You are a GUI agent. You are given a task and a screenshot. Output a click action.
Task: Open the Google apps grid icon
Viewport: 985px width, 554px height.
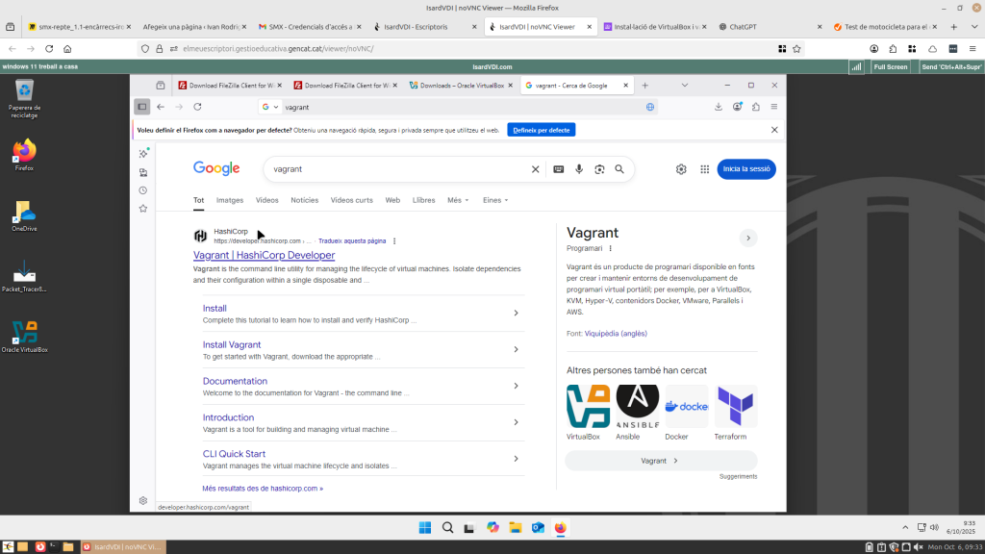tap(704, 169)
